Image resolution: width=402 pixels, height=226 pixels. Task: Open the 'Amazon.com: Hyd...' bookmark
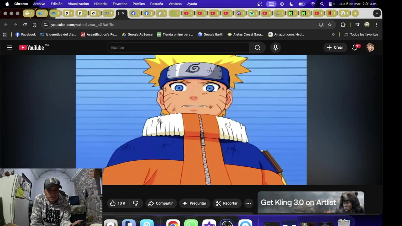(286, 35)
